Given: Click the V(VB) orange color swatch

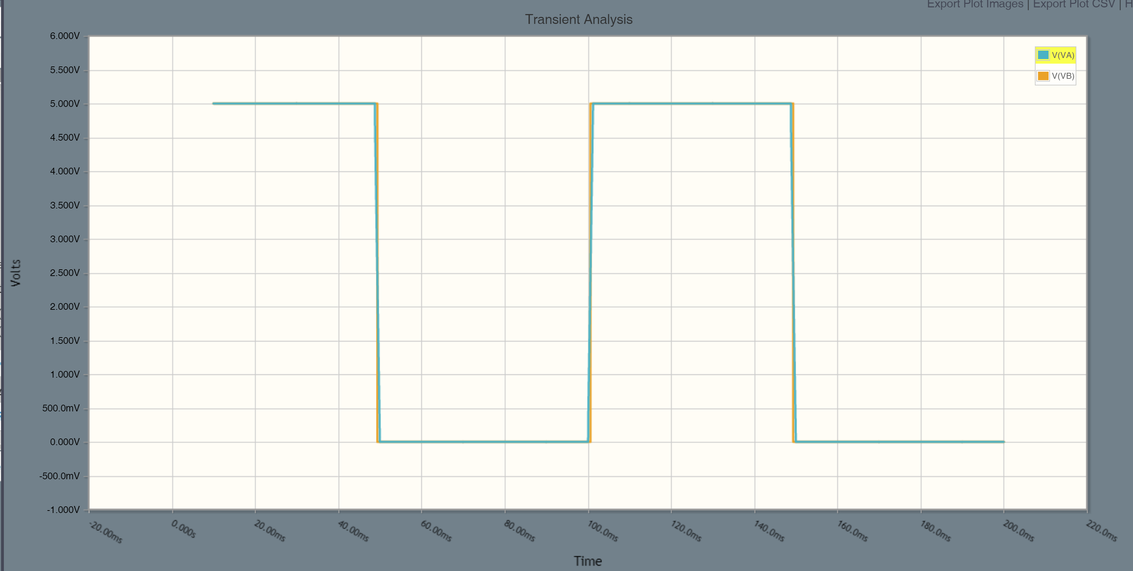Looking at the screenshot, I should coord(1043,76).
